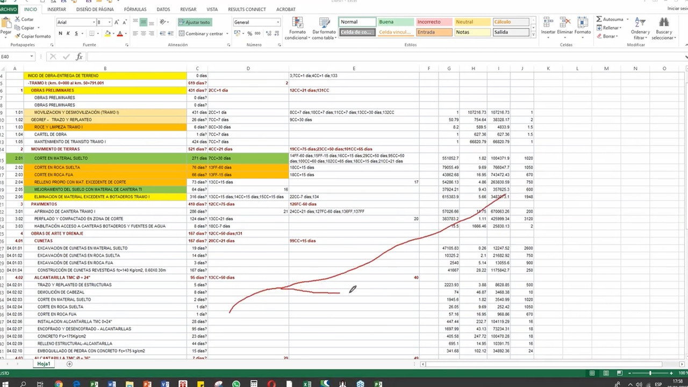
Task: Click the percent style icon
Action: click(250, 33)
